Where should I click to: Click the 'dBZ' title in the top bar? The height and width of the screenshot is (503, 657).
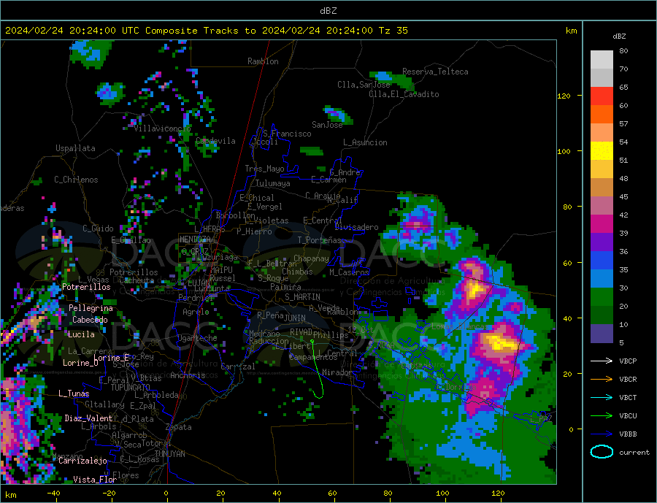[328, 11]
